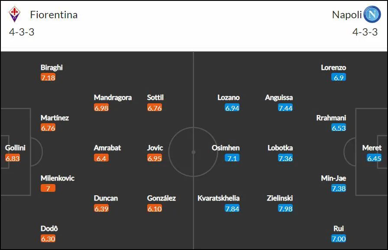Open player Gollini in goal
This screenshot has height=250, width=388.
(x=15, y=148)
